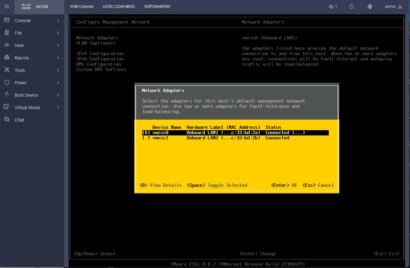The width and height of the screenshot is (410, 268).
Task: Click the UCSC-C240-M6SX header label
Action: (119, 7)
